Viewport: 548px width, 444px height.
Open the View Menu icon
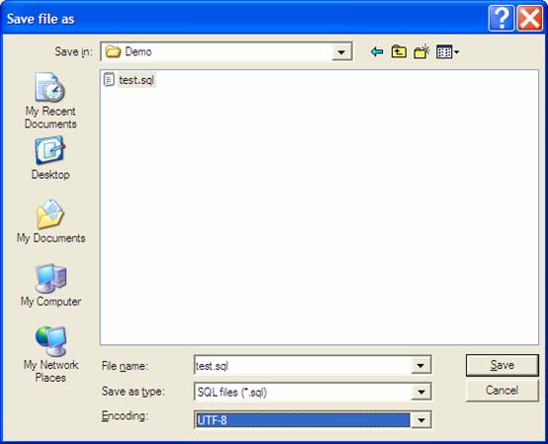pyautogui.click(x=447, y=52)
